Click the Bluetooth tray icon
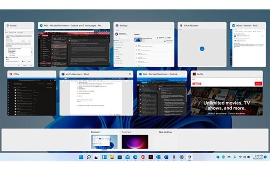The image size is (270, 175). click(x=223, y=157)
